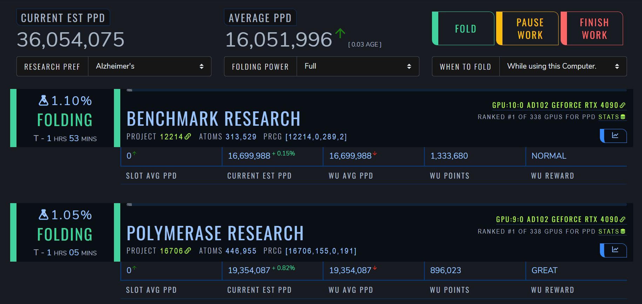Open the When To Fold dropdown
This screenshot has height=304, width=642.
[563, 66]
